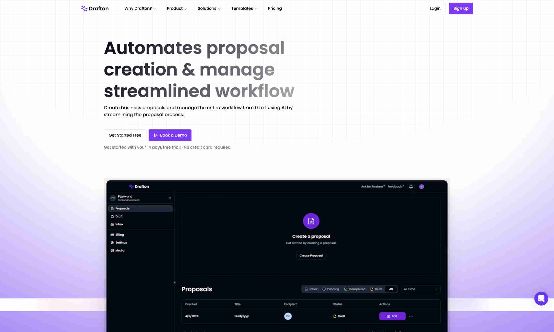Click the notification bell icon

(x=411, y=186)
